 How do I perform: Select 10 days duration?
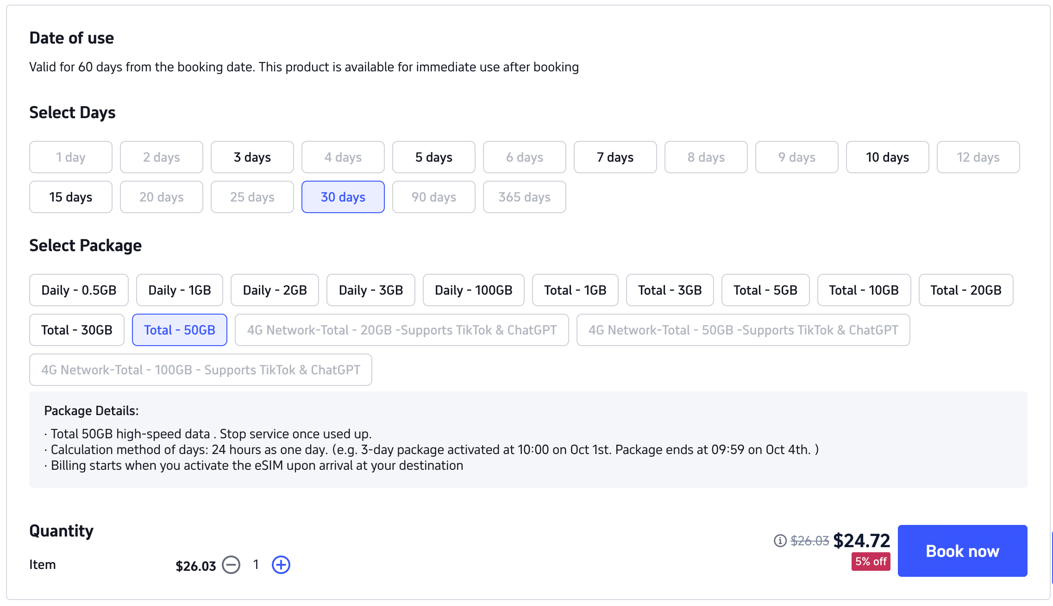click(887, 158)
